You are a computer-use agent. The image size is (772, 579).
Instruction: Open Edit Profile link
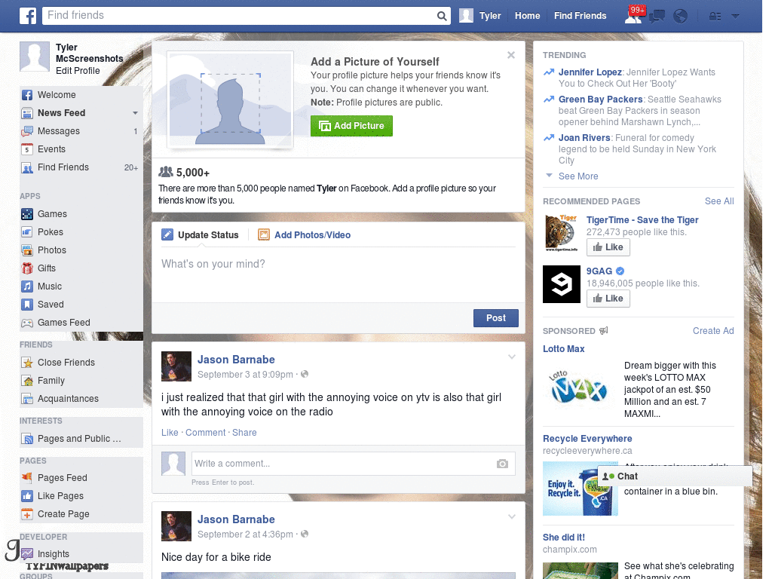click(78, 71)
